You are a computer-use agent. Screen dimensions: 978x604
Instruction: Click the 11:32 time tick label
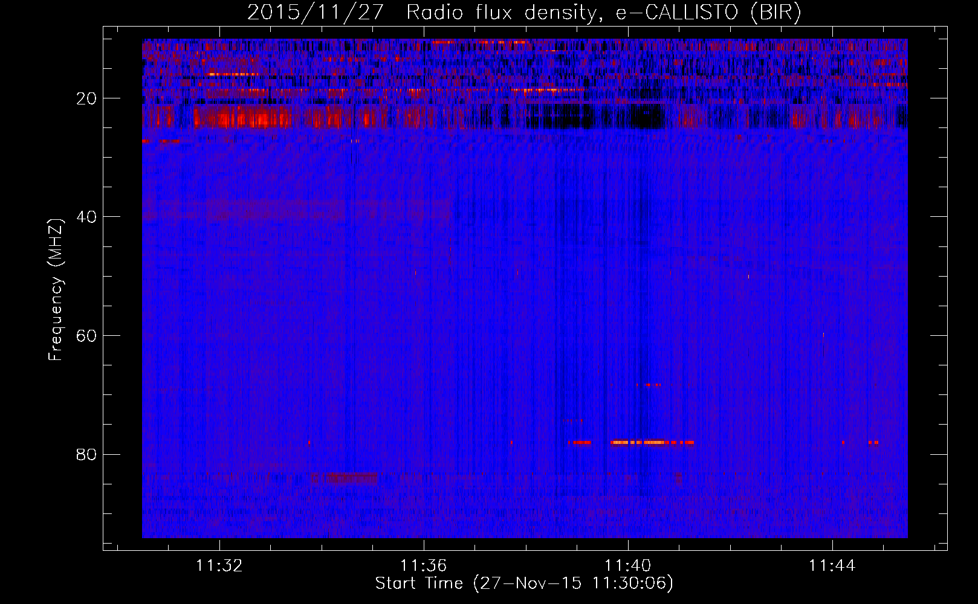pyautogui.click(x=219, y=565)
